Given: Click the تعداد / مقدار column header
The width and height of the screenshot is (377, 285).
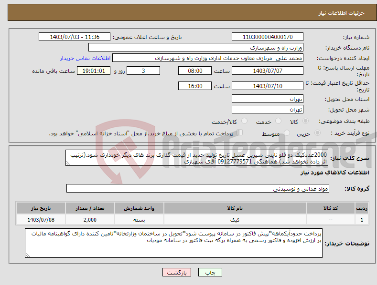Looking at the screenshot, I should click(x=90, y=208).
